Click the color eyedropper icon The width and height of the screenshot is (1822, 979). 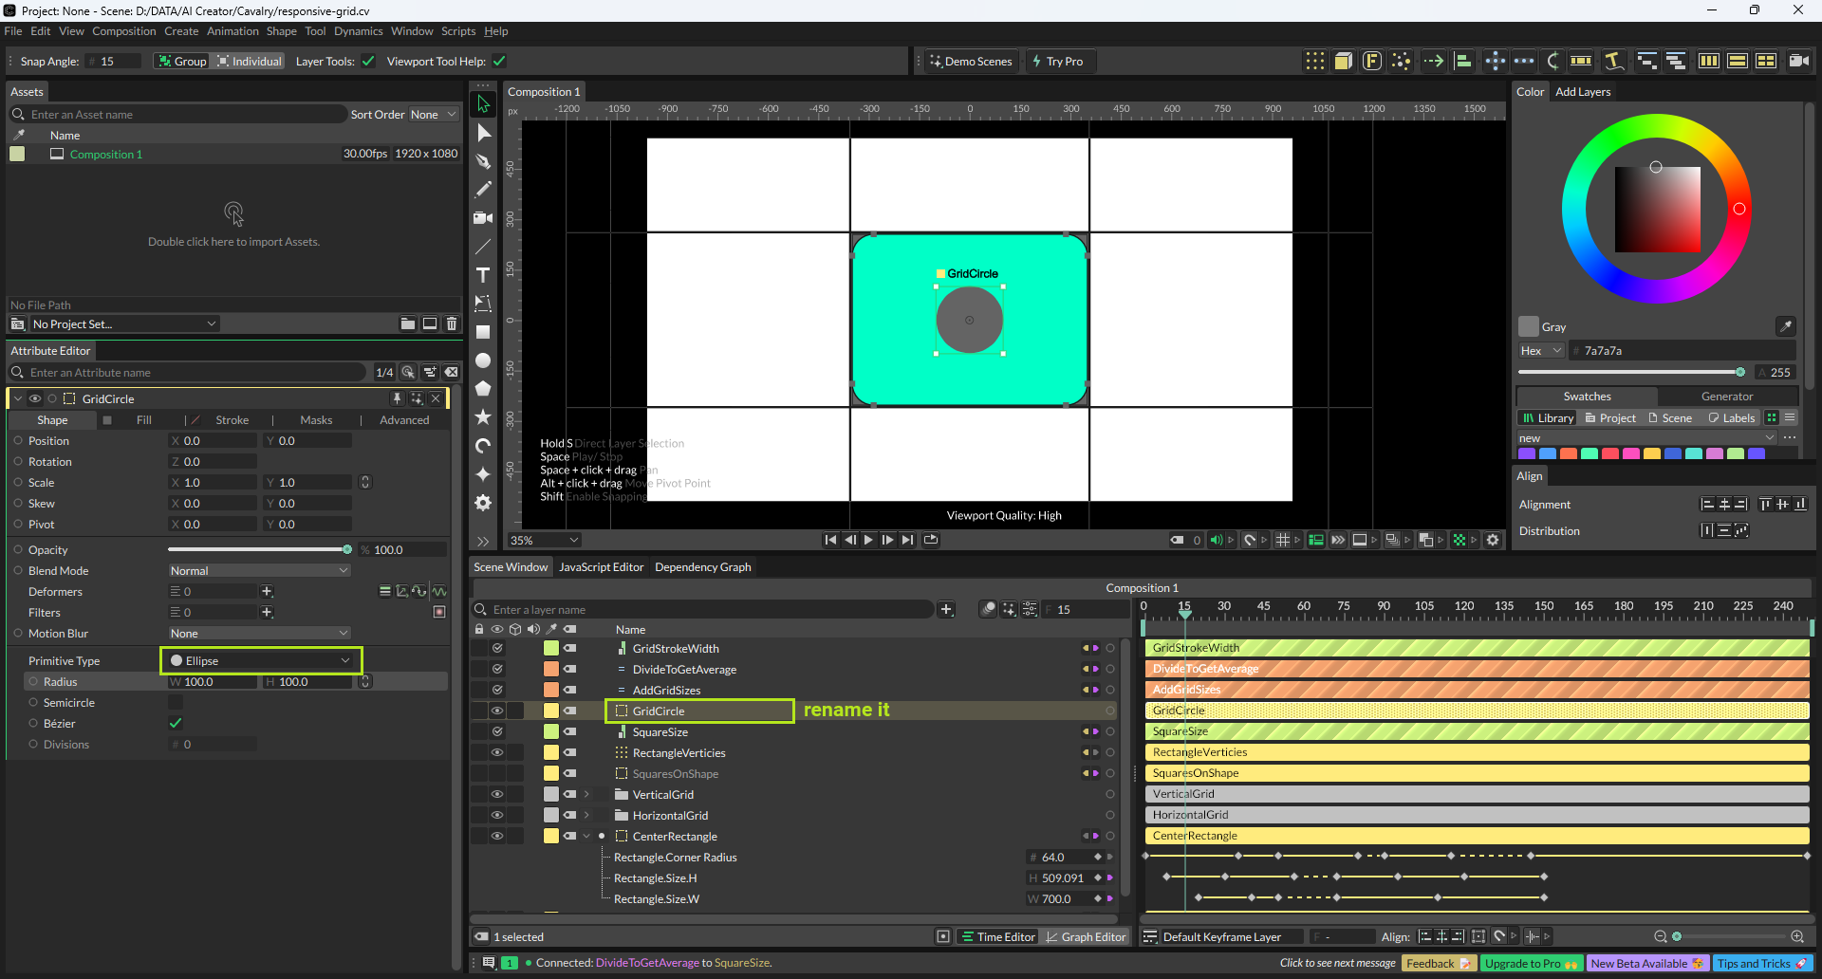[x=1785, y=326]
